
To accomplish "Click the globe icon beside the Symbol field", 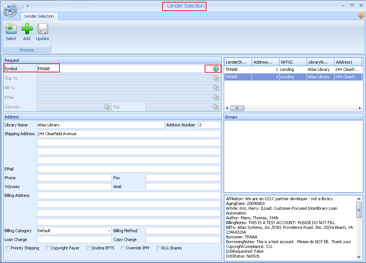I will tap(216, 69).
